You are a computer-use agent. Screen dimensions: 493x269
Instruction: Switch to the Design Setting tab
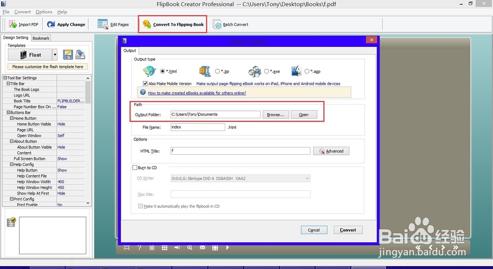[16, 37]
